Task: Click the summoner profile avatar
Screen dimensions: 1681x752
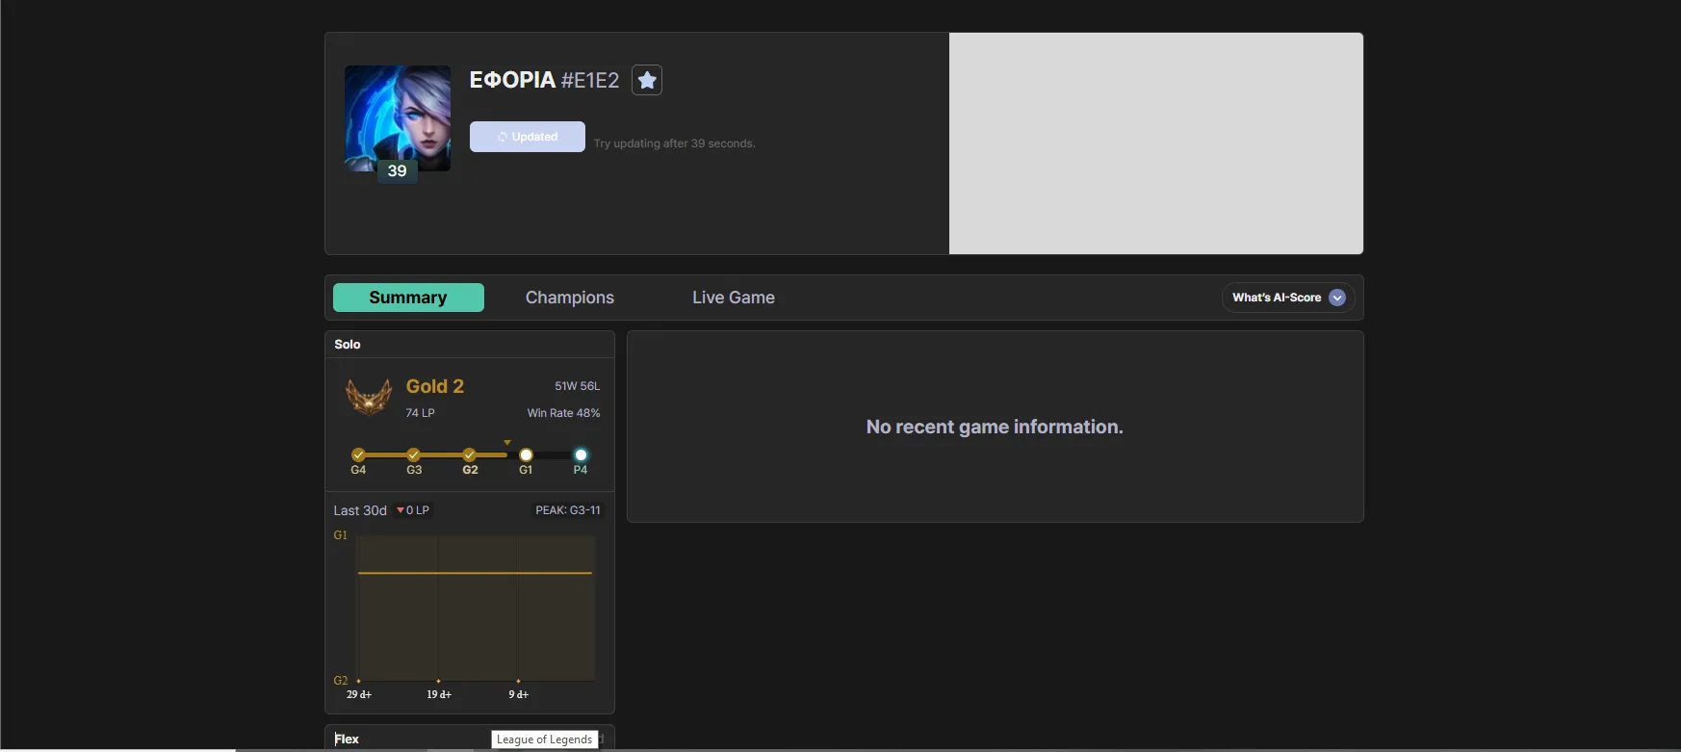Action: point(398,118)
